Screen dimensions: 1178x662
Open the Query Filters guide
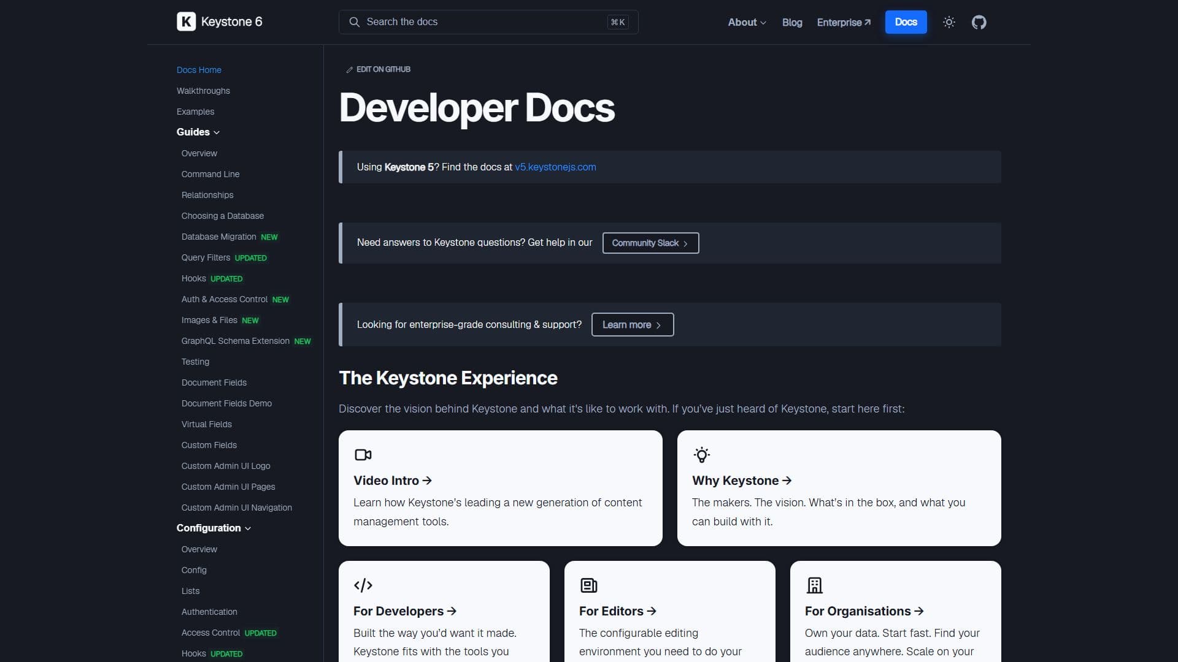coord(206,257)
